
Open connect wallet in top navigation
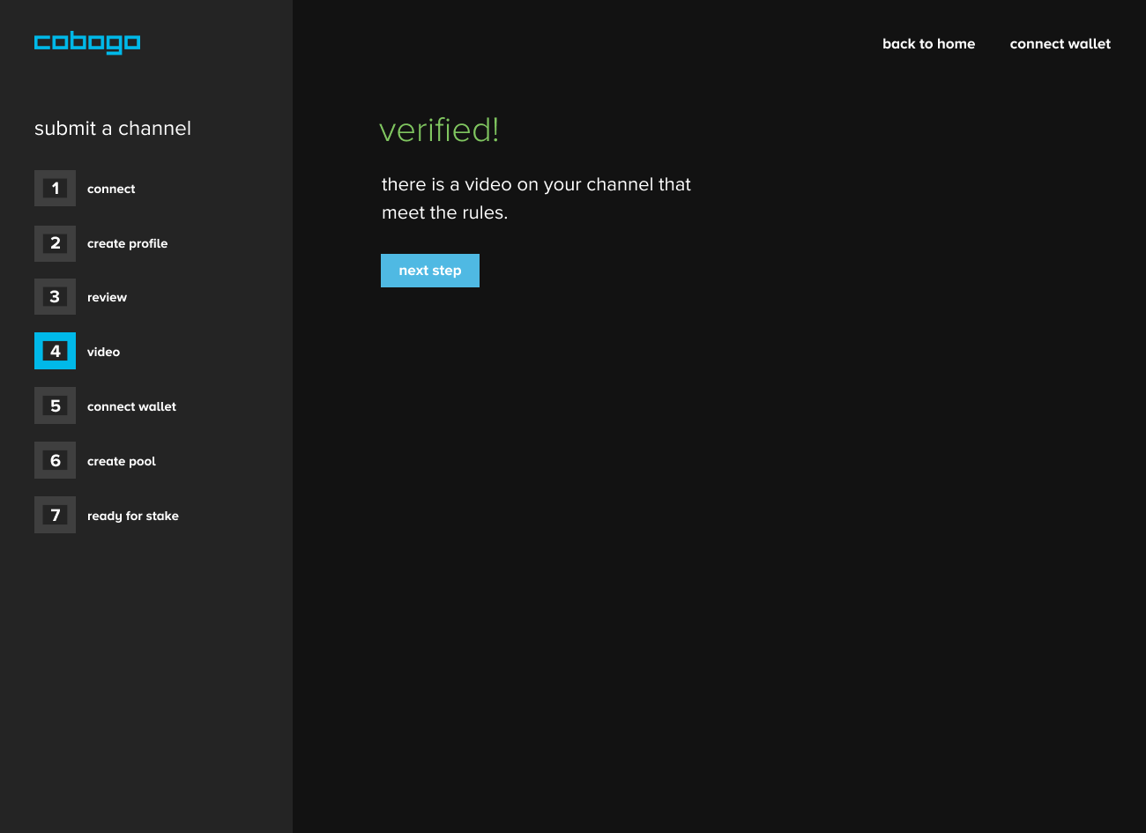click(x=1060, y=44)
